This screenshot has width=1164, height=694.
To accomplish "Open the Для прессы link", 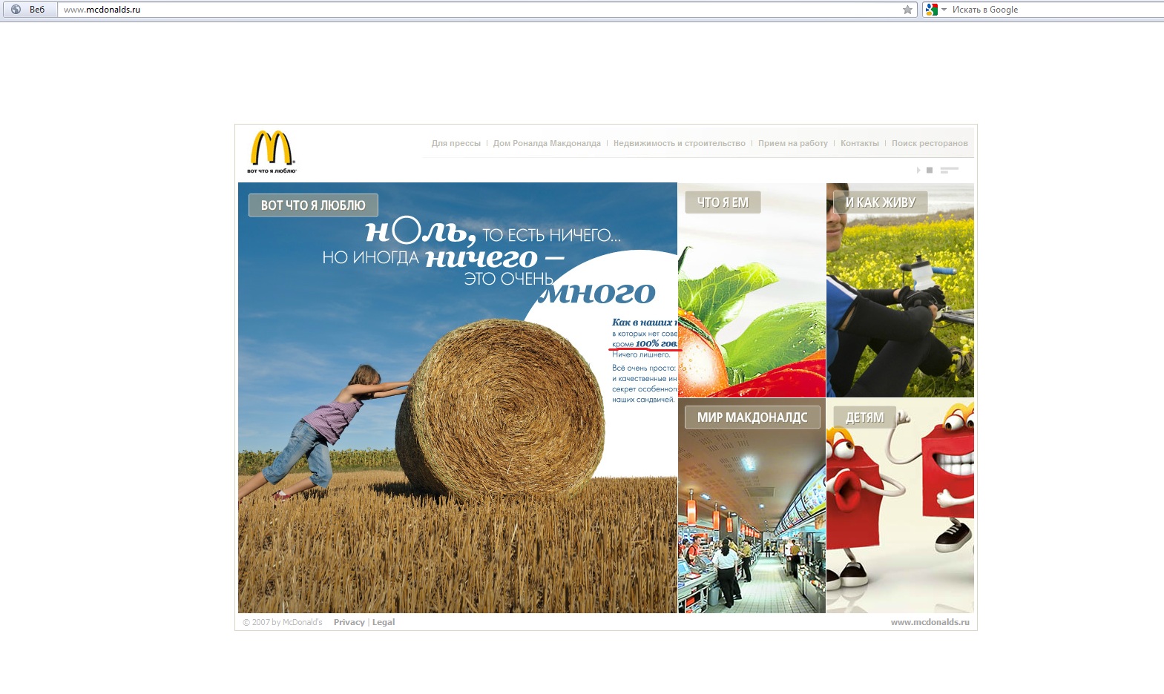I will click(456, 143).
